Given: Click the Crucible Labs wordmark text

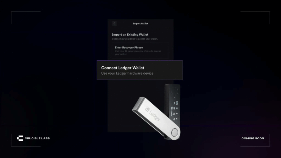Looking at the screenshot, I should pyautogui.click(x=37, y=138).
